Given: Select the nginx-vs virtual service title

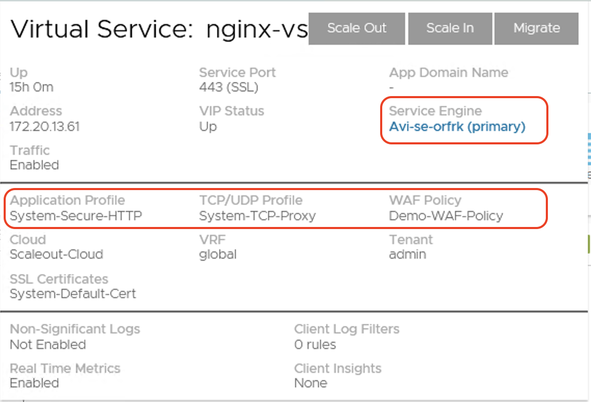Looking at the screenshot, I should 257,30.
